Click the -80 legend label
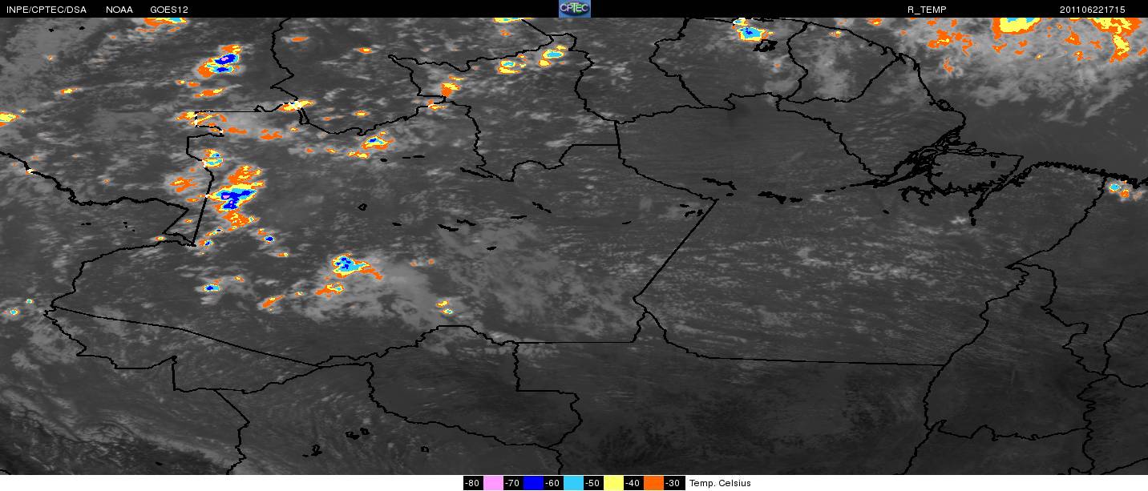The height and width of the screenshot is (491, 1148). pos(473,483)
